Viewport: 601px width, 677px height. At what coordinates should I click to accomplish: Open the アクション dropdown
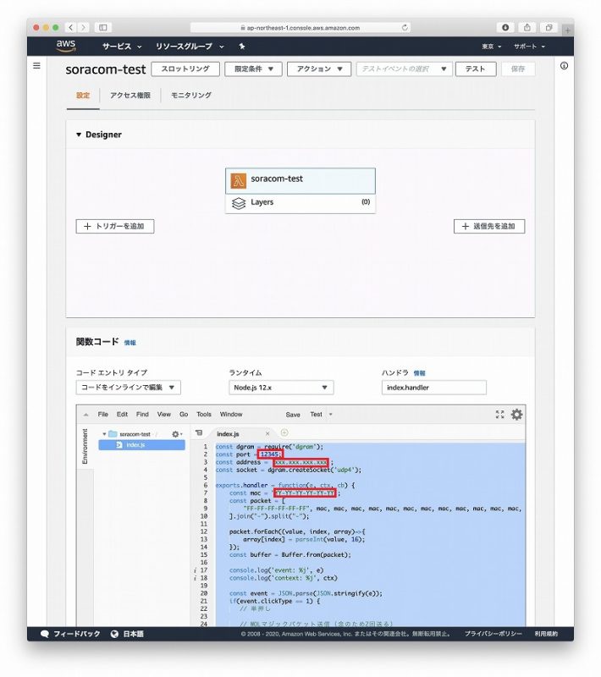pyautogui.click(x=319, y=69)
